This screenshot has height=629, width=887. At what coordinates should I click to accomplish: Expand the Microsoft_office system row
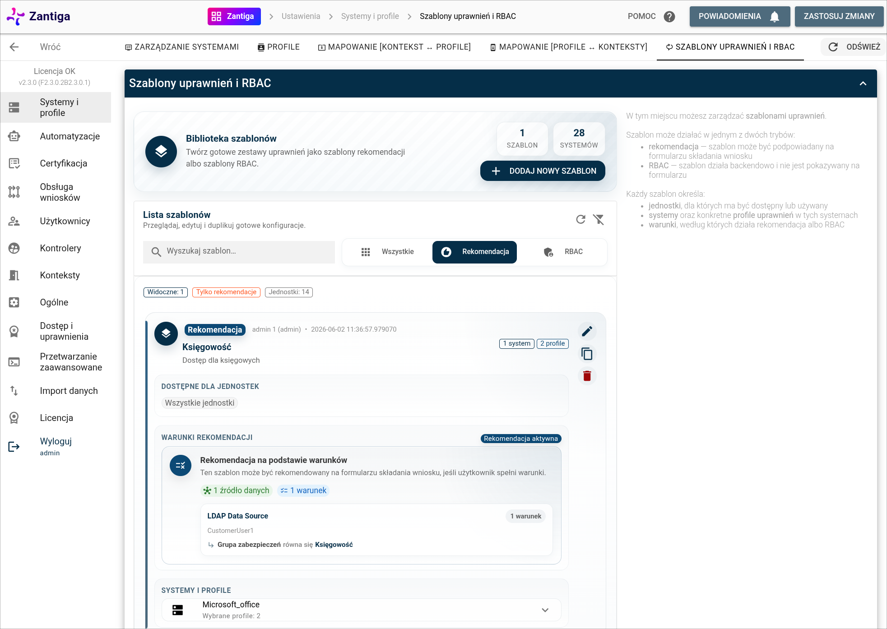point(361,610)
